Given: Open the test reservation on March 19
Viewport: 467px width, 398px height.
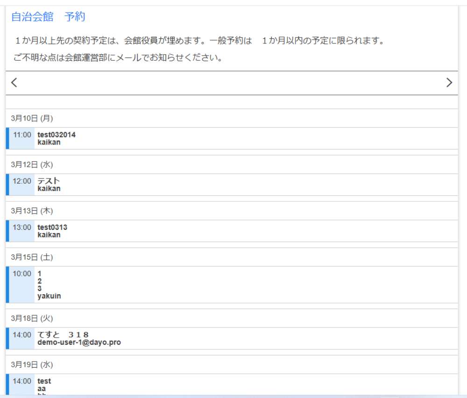Looking at the screenshot, I should [44, 381].
